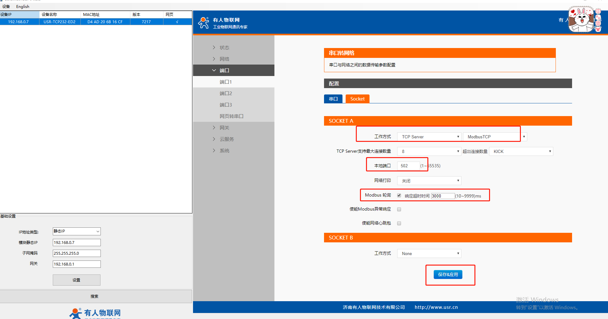Open the TCP Server work mode dropdown

(429, 137)
